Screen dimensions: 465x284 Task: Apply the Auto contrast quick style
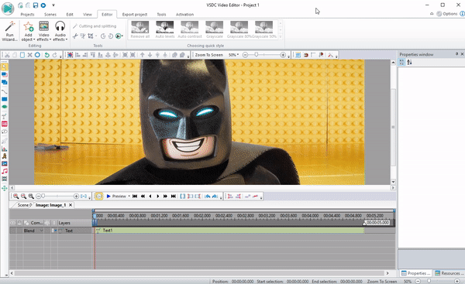click(190, 29)
